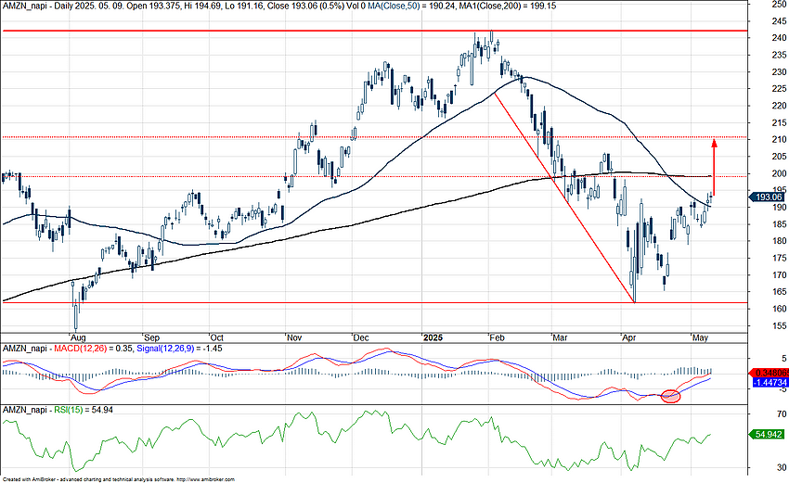Click the 193.06 last price tag on axis
Screen dimensions: 789x483
pos(769,197)
